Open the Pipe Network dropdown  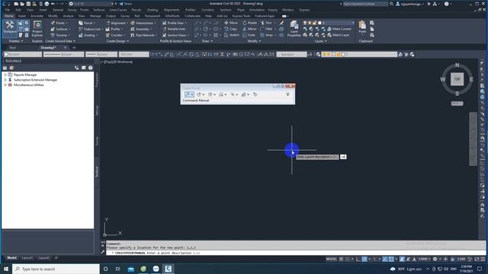click(x=143, y=35)
